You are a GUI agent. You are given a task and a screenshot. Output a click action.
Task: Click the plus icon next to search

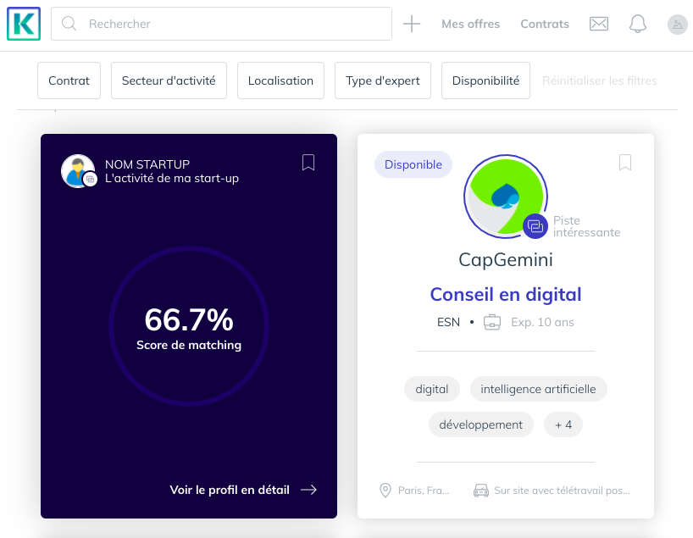click(412, 24)
